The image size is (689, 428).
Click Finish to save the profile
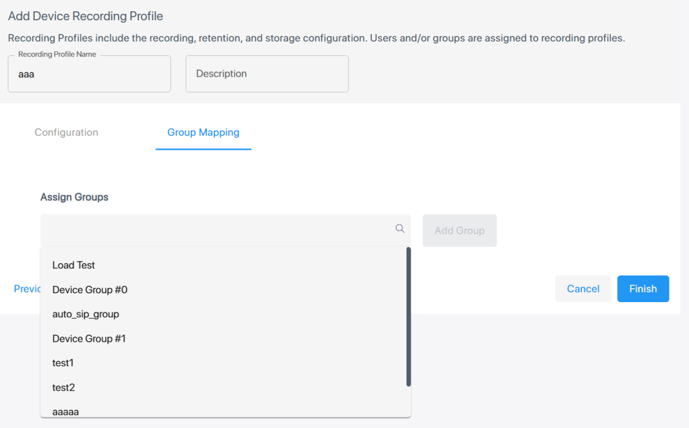[x=642, y=289]
